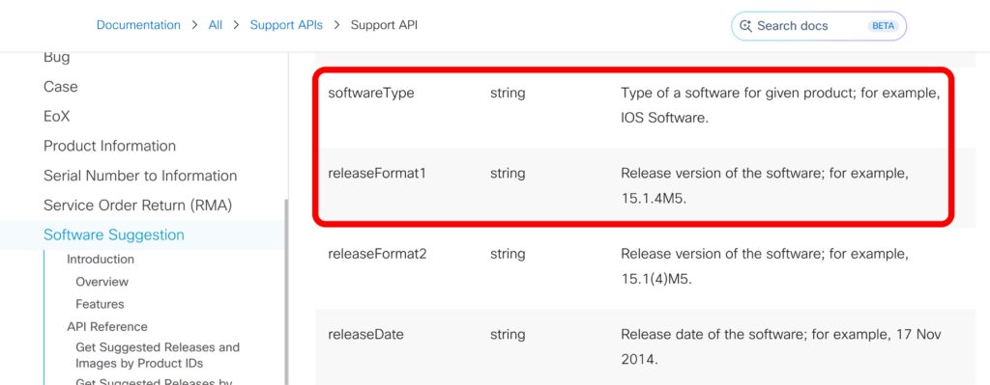Click string type in releaseDate row
The image size is (990, 385).
click(508, 335)
